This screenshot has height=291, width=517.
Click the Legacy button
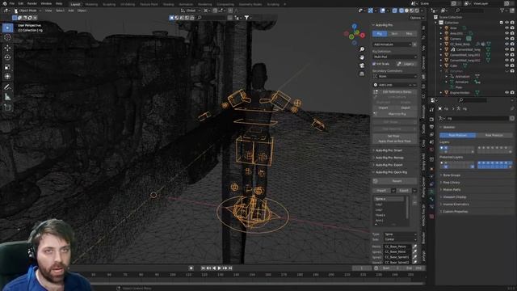coord(406,64)
